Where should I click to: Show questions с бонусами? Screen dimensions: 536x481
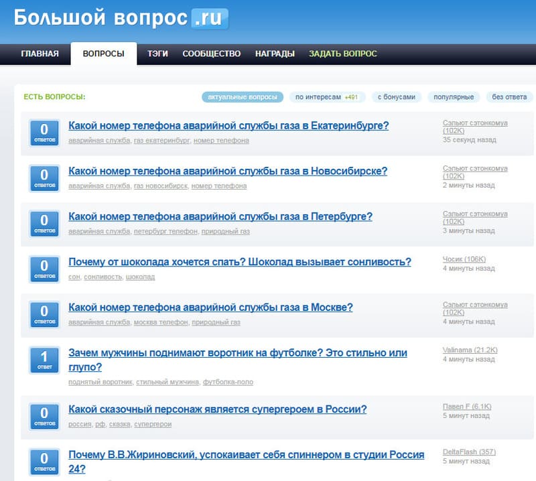pyautogui.click(x=396, y=97)
